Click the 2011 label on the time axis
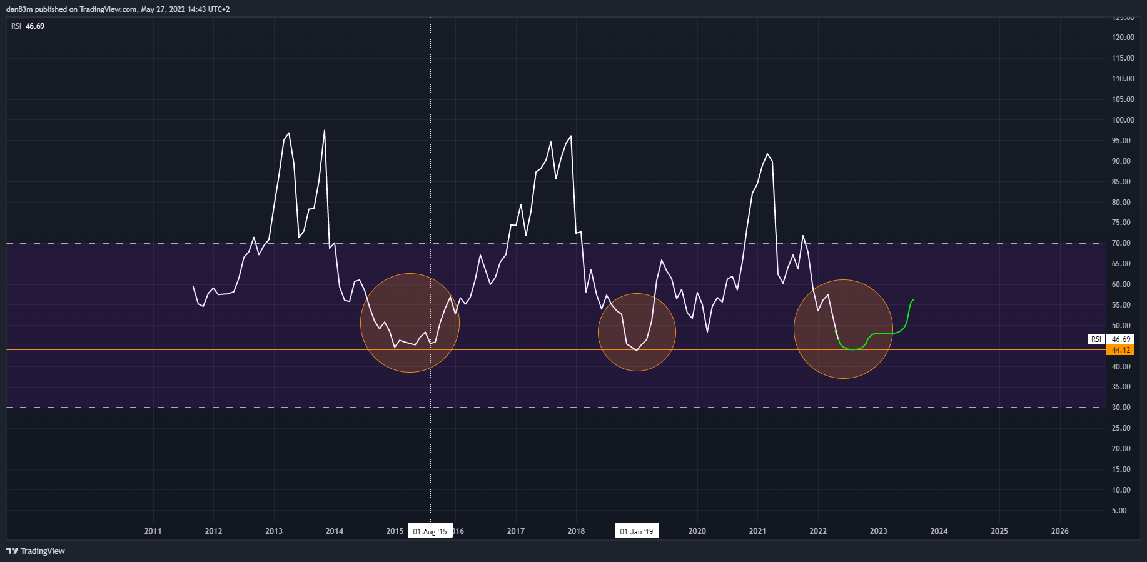 tap(153, 531)
